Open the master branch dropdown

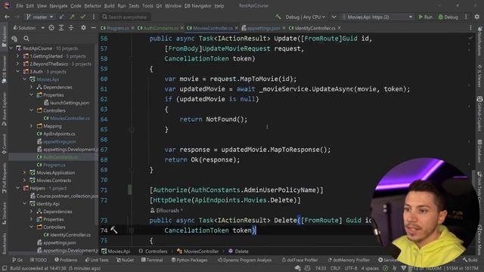click(40, 17)
